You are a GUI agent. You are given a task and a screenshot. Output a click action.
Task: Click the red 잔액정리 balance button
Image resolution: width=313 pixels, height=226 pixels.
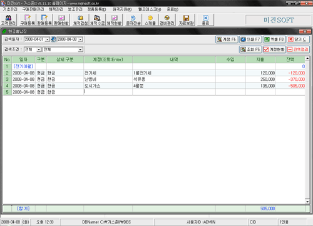click(298, 49)
